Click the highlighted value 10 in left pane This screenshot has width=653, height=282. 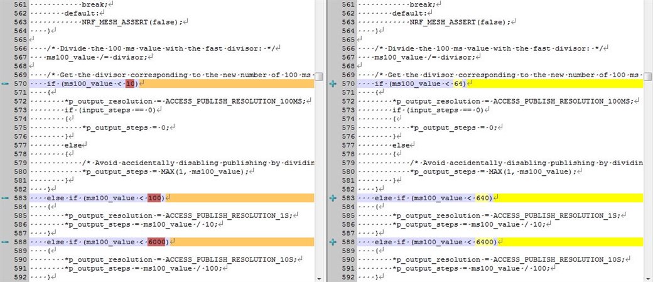point(130,84)
